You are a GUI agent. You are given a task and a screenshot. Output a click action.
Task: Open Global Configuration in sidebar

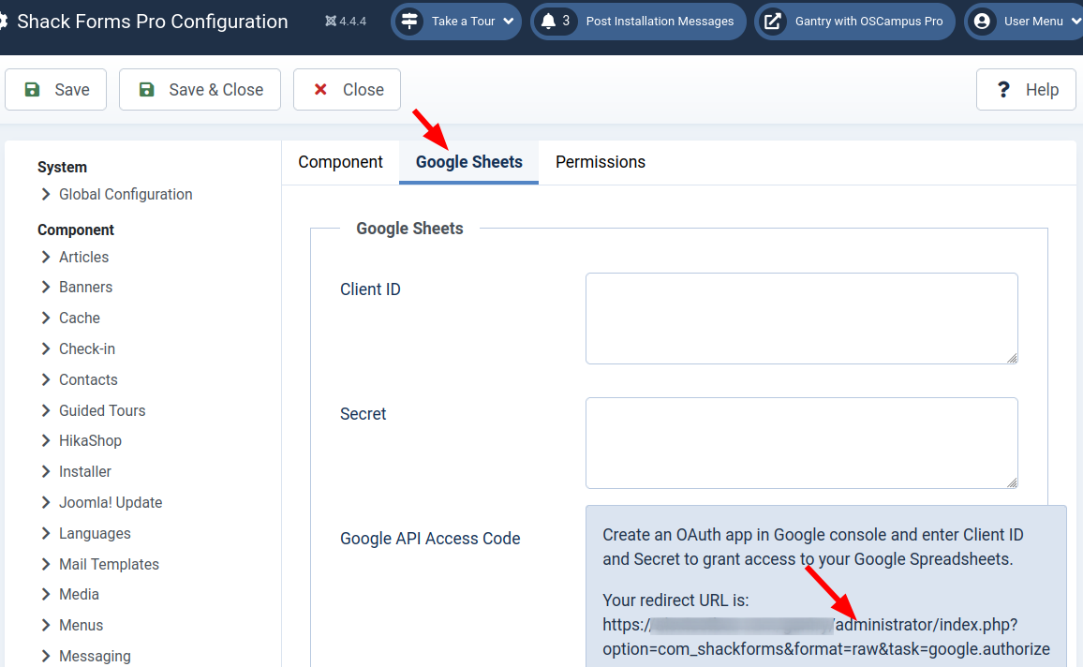click(126, 195)
